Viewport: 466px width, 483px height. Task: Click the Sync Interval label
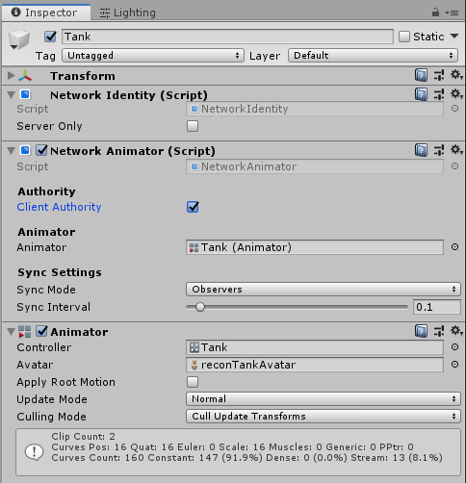[x=54, y=307]
